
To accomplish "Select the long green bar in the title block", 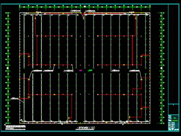I will [175, 120].
